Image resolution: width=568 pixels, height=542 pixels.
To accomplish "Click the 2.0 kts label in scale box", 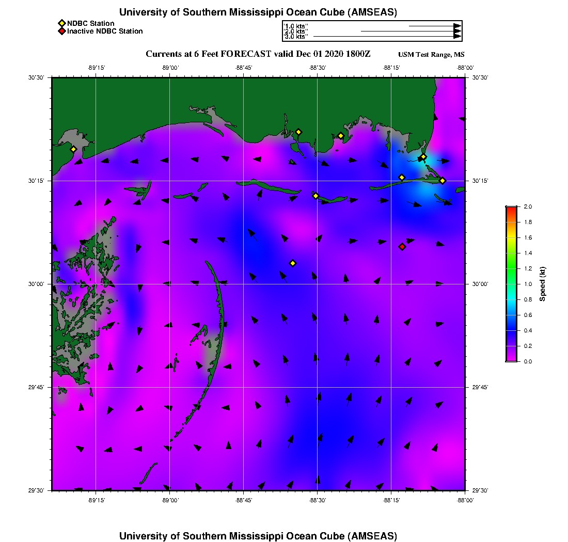I will pyautogui.click(x=296, y=31).
